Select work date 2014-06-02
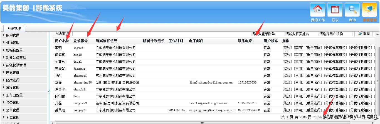The image size is (380, 124). (176, 110)
